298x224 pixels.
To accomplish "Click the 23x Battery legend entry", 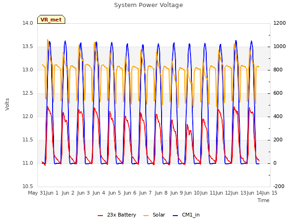I will (117, 215).
